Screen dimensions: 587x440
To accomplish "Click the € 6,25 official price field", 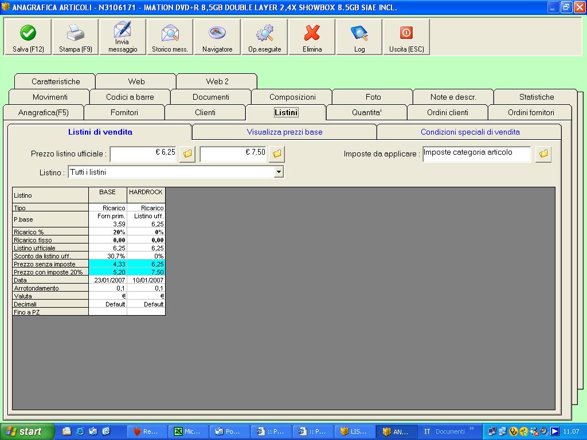I will pos(143,154).
